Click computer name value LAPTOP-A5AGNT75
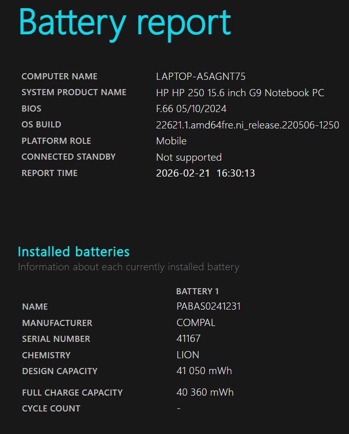Viewport: 349px width, 434px height. pyautogui.click(x=201, y=77)
